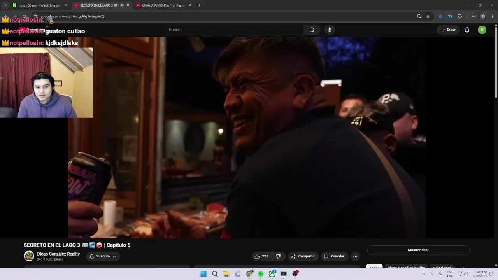The image size is (498, 280).
Task: Click the Crear button
Action: point(448,30)
